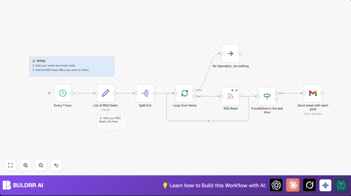Click the 'Every 1 hour' label
The image size is (351, 196).
tap(63, 106)
